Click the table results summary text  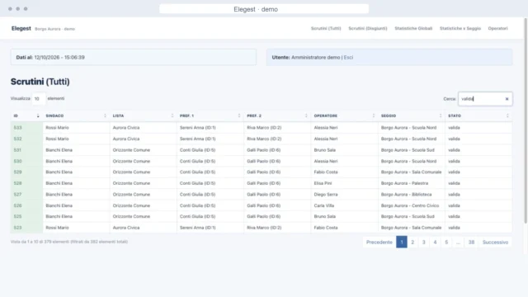69,242
